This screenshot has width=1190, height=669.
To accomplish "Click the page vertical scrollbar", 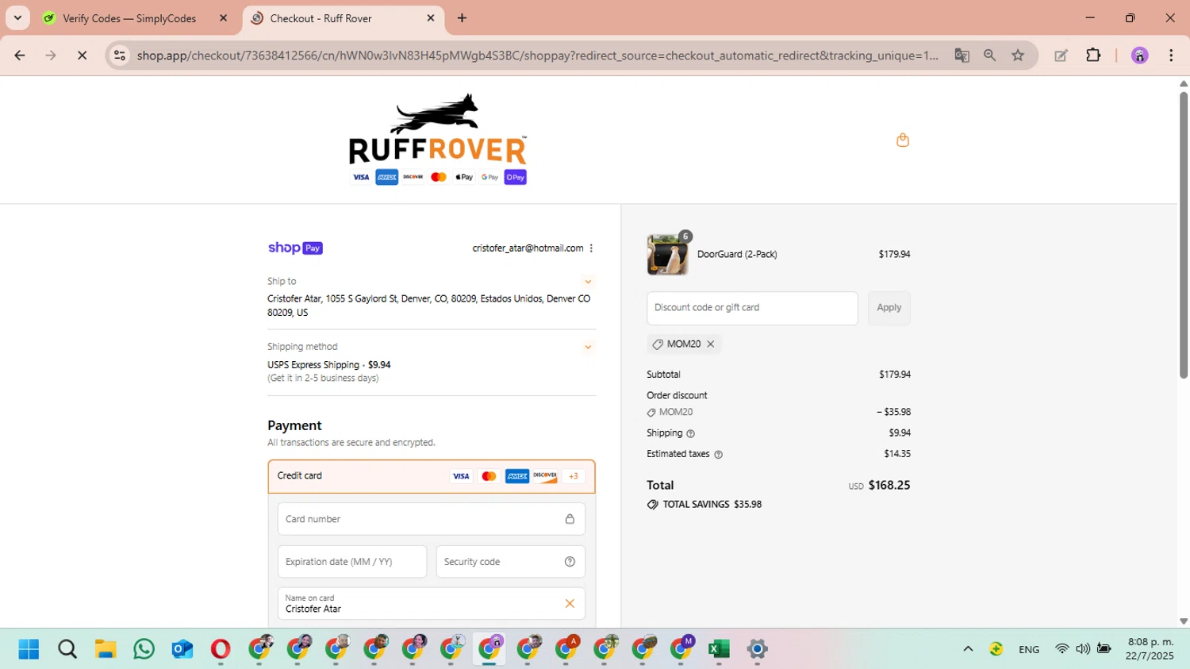I will point(1183,235).
